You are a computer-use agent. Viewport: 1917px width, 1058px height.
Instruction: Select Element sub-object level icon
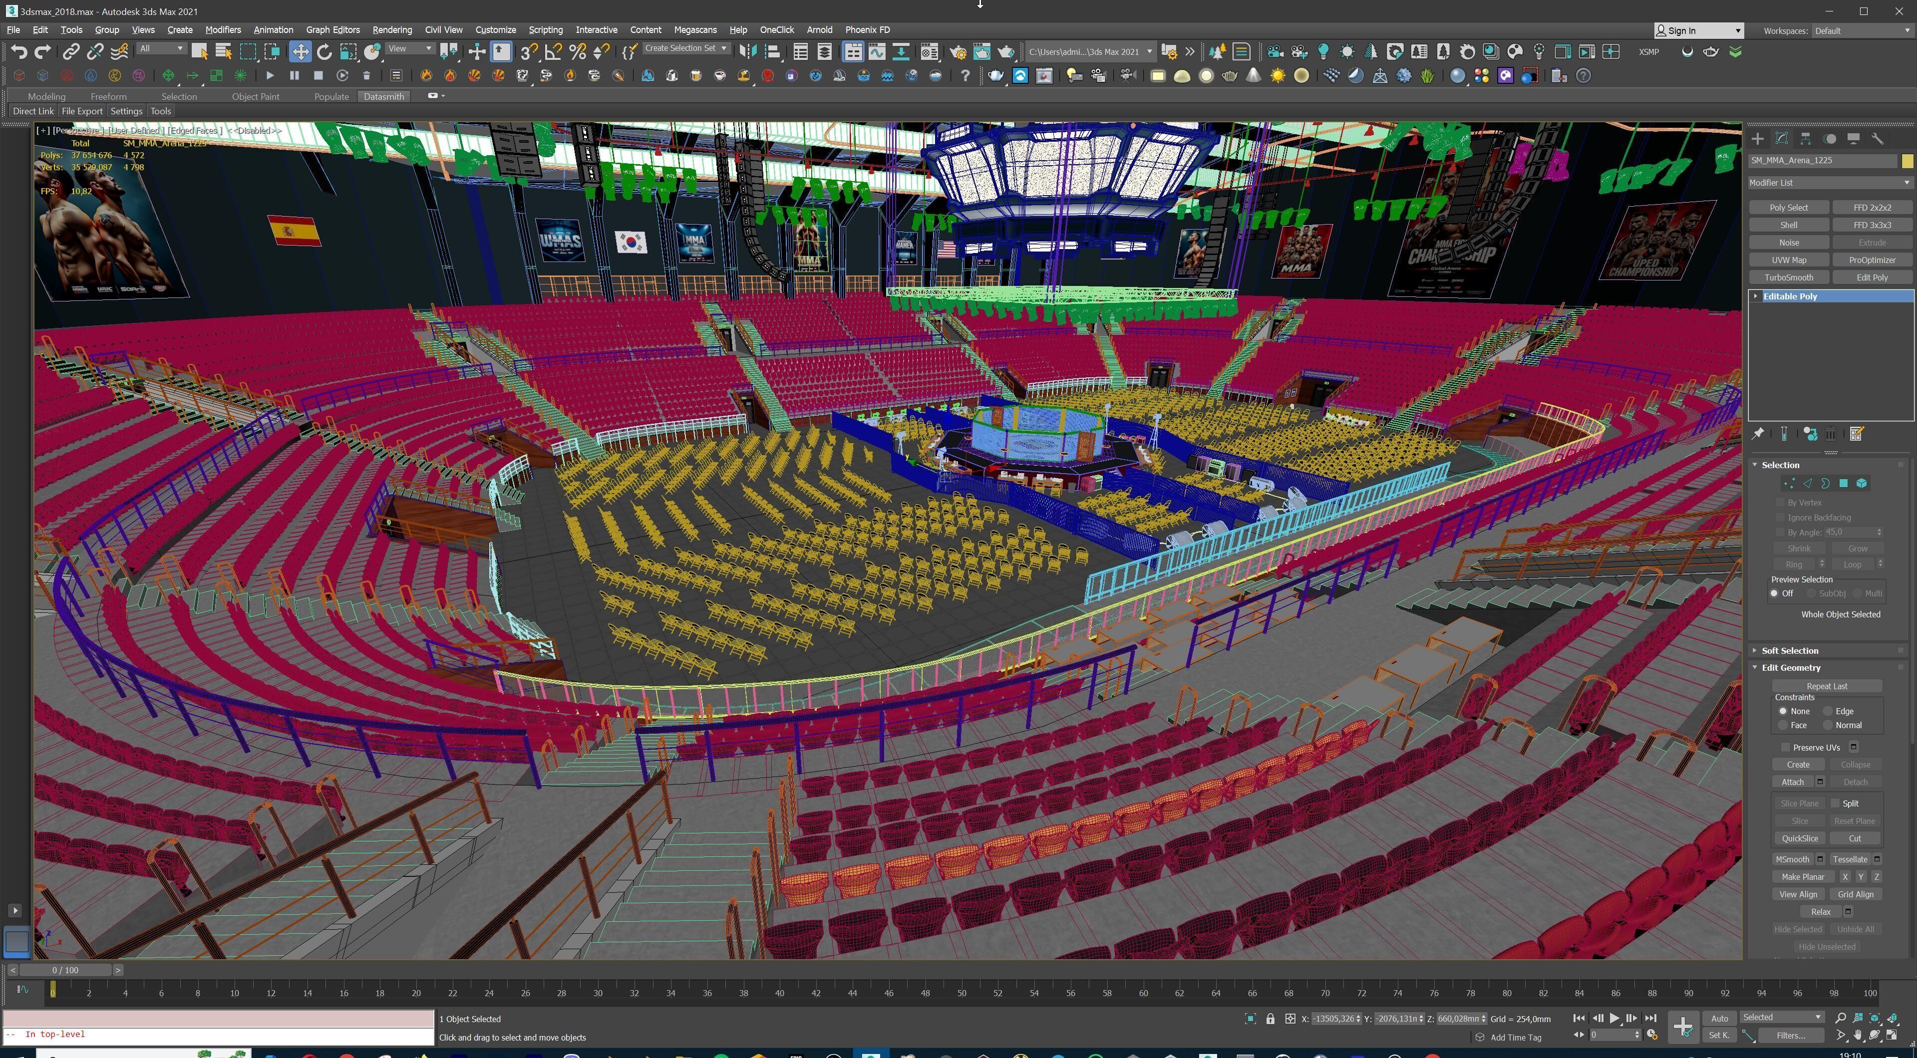(1861, 483)
